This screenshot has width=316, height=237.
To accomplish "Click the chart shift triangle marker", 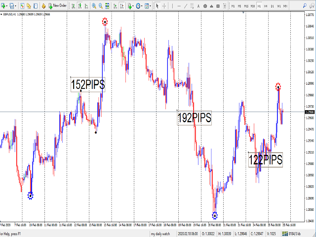I will (243, 13).
